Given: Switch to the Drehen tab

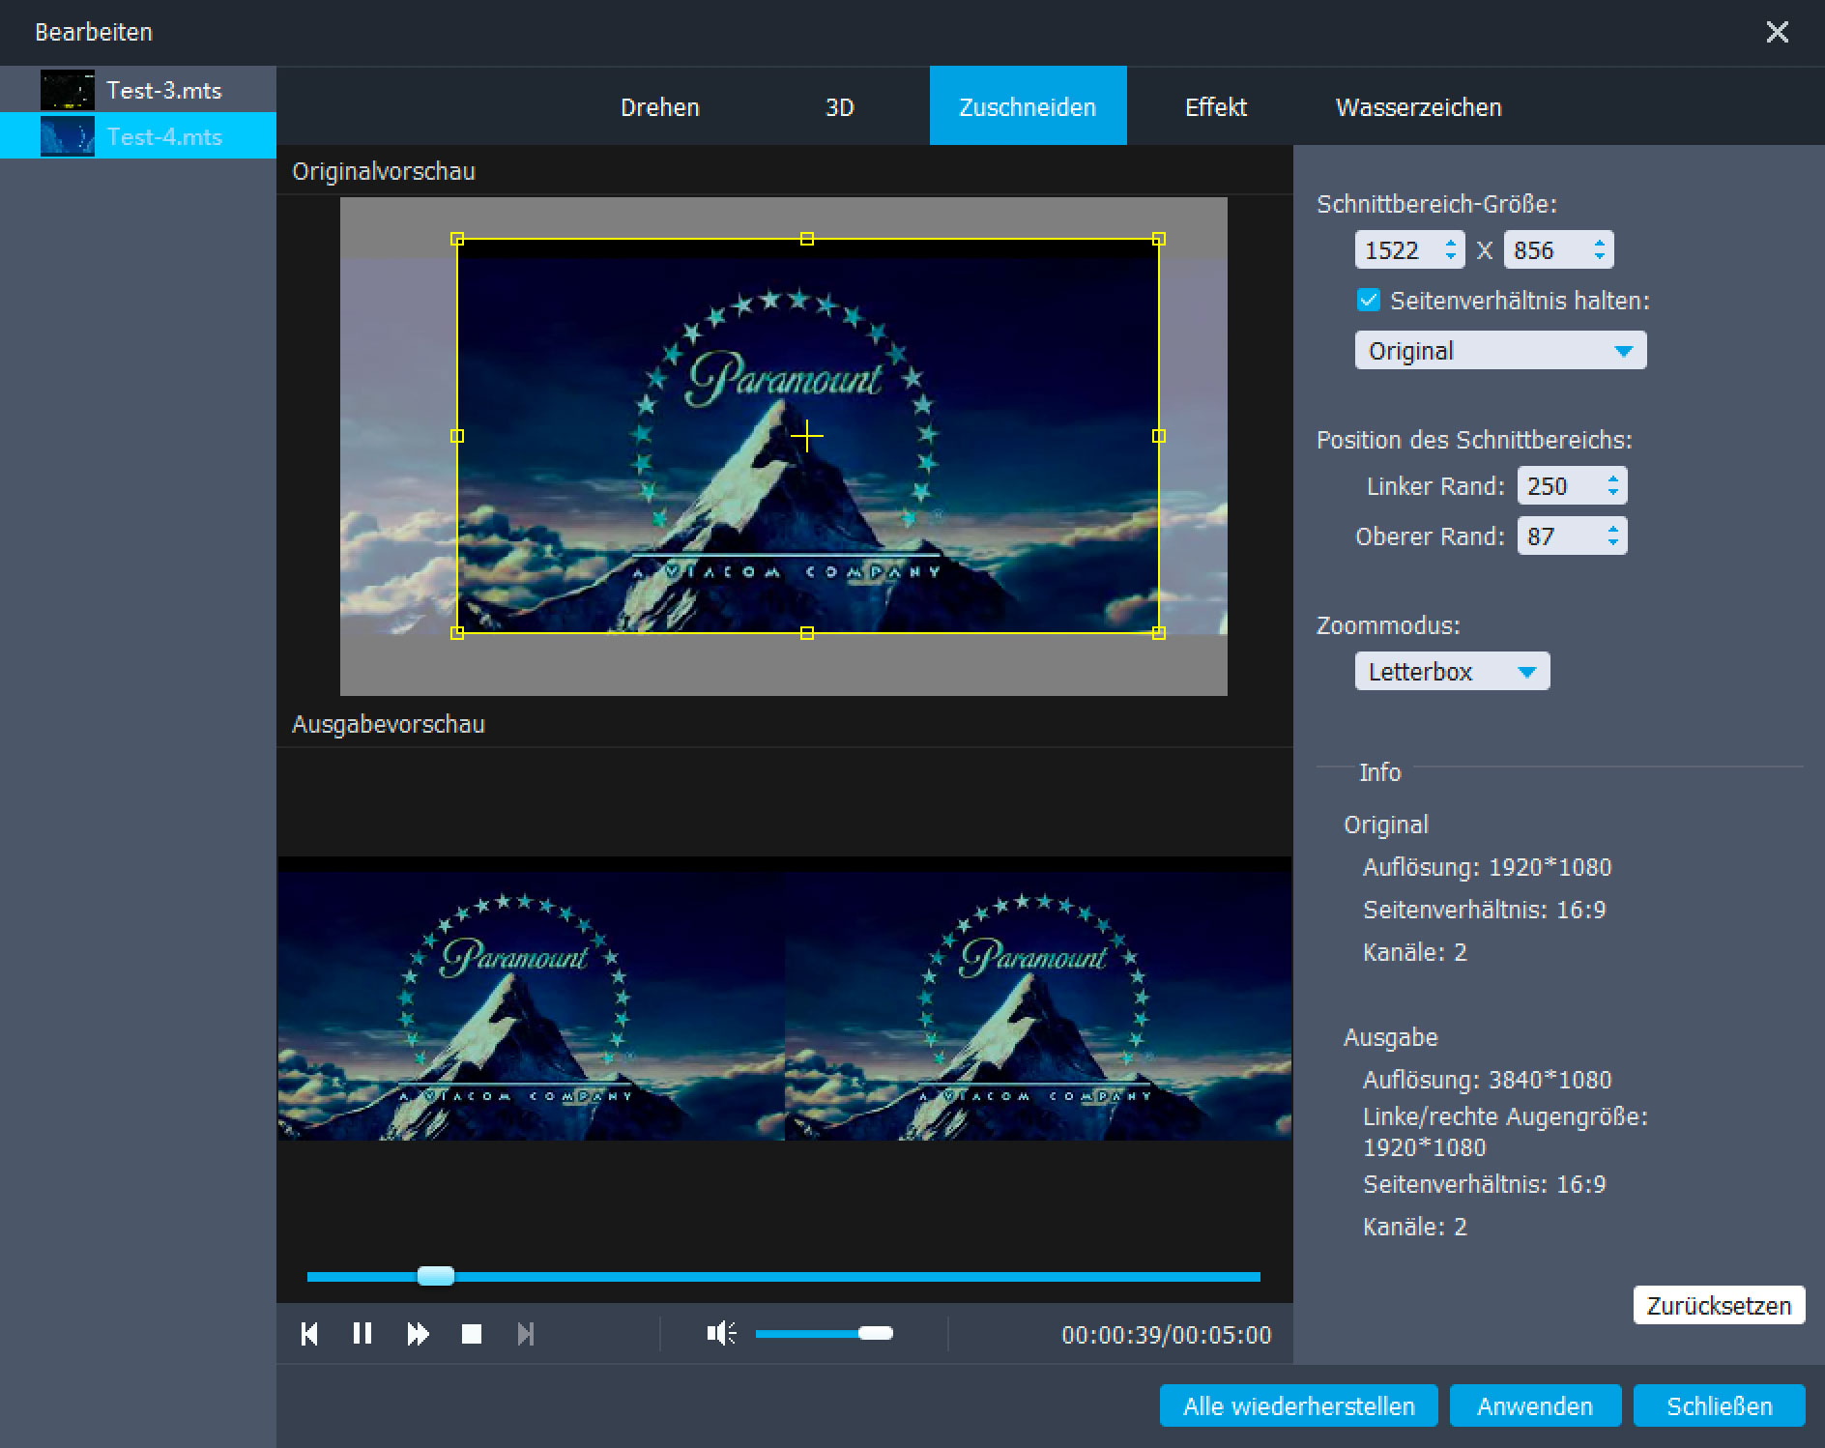Looking at the screenshot, I should coord(660,106).
